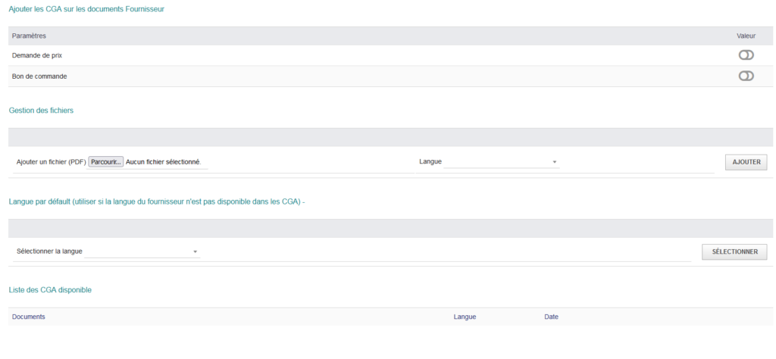Click the default language dropdown arrow icon

[x=195, y=252]
